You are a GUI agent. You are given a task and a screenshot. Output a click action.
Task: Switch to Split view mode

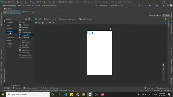(159, 15)
